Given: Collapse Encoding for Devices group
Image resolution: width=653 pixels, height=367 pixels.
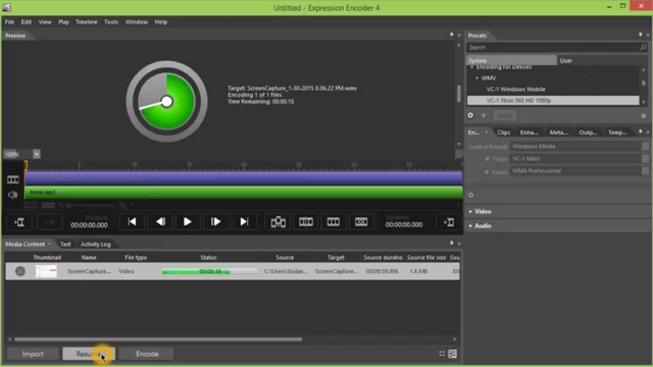Looking at the screenshot, I should (x=472, y=67).
